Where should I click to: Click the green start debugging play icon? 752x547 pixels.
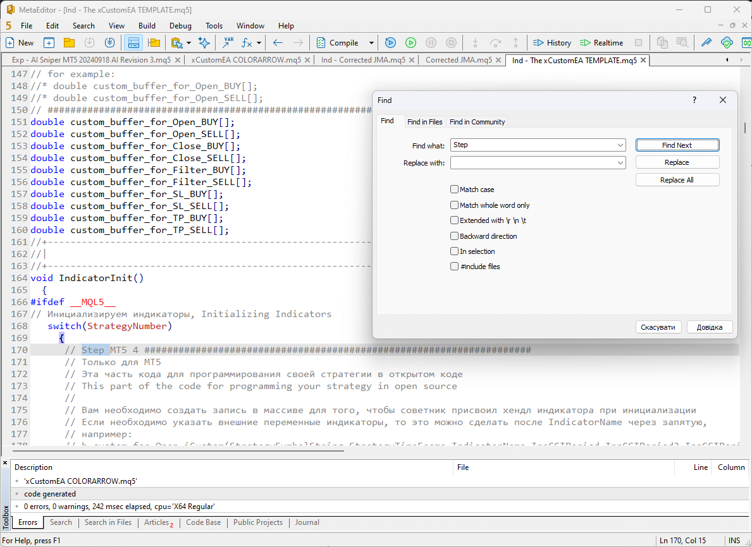tap(410, 43)
